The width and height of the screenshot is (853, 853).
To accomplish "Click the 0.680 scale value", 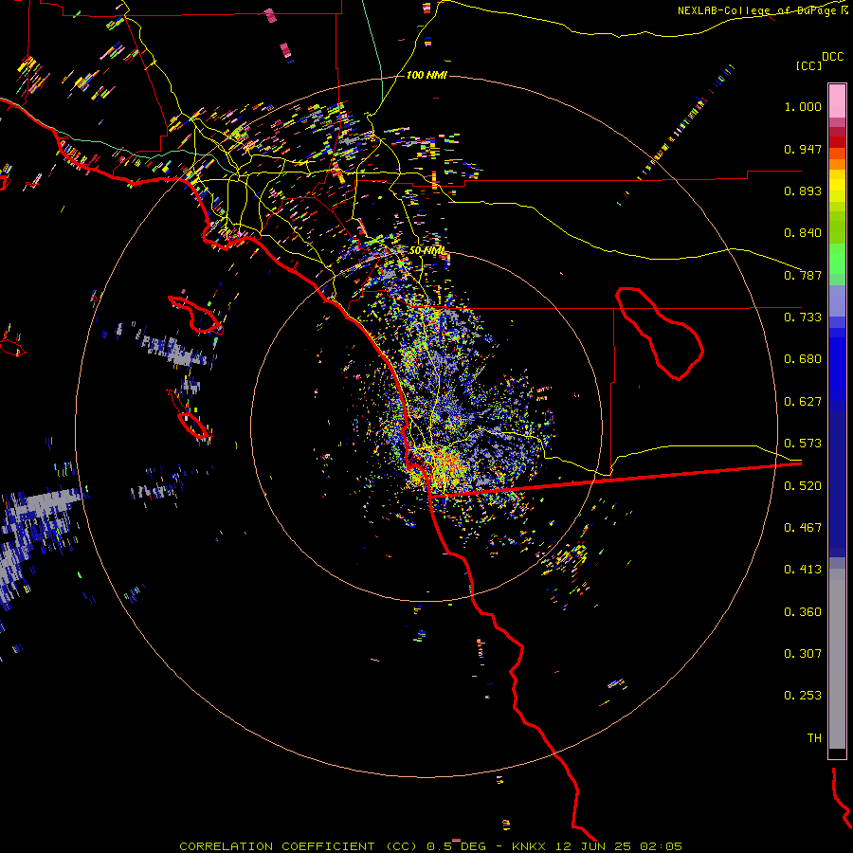I will click(x=803, y=359).
